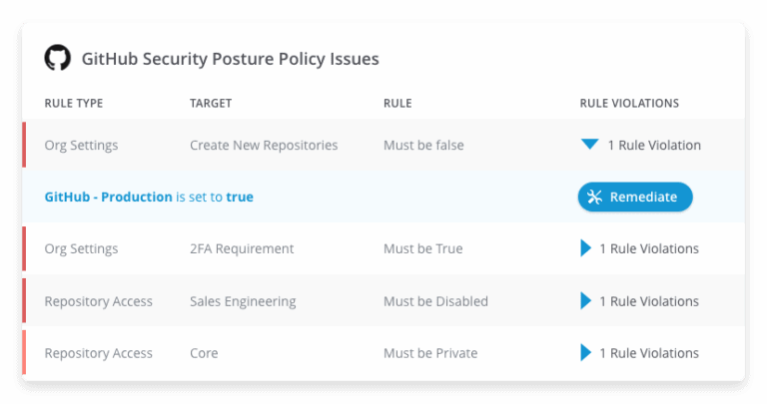Sort by the RULE TYPE column header
The image size is (767, 404).
click(74, 103)
